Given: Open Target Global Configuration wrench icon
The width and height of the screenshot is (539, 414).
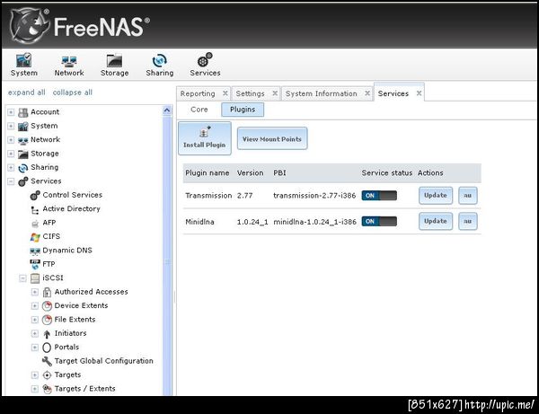Looking at the screenshot, I should tap(47, 361).
